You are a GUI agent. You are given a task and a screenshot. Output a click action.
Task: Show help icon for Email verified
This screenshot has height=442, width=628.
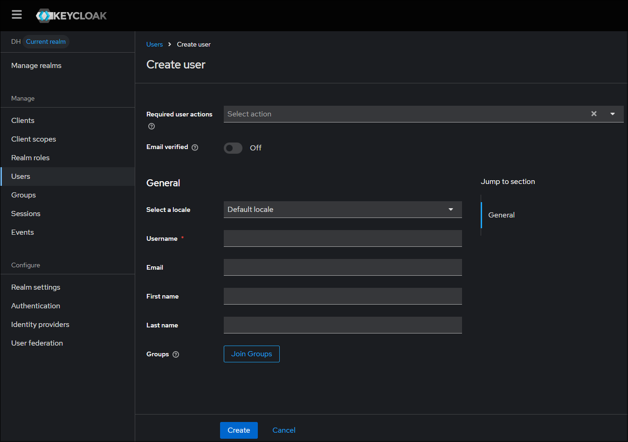195,147
